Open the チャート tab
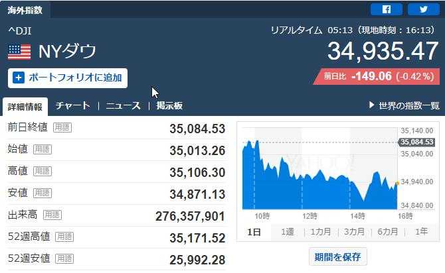The width and height of the screenshot is (445, 273). coord(72,105)
